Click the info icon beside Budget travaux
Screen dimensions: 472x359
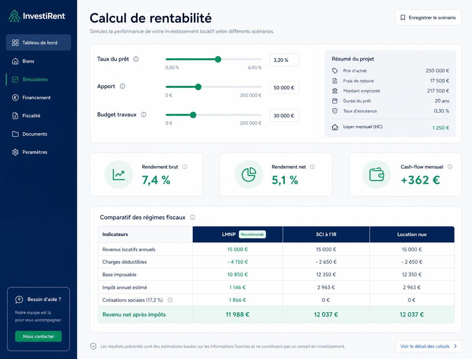[x=144, y=115]
